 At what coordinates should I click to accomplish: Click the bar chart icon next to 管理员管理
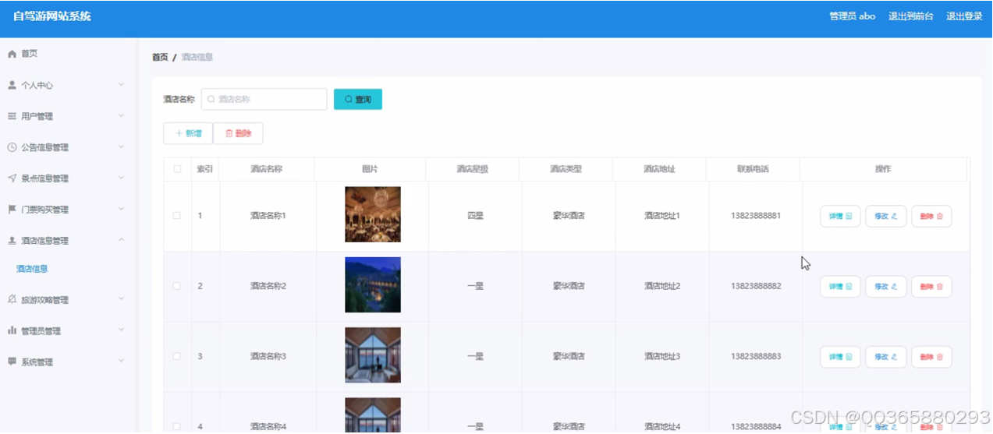[12, 331]
